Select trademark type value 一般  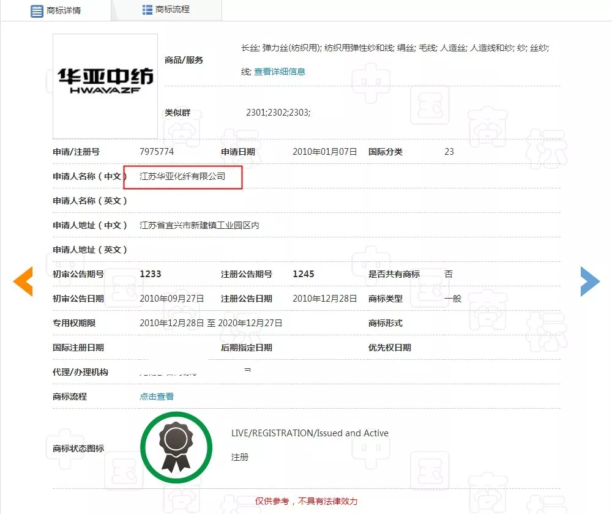click(x=453, y=299)
